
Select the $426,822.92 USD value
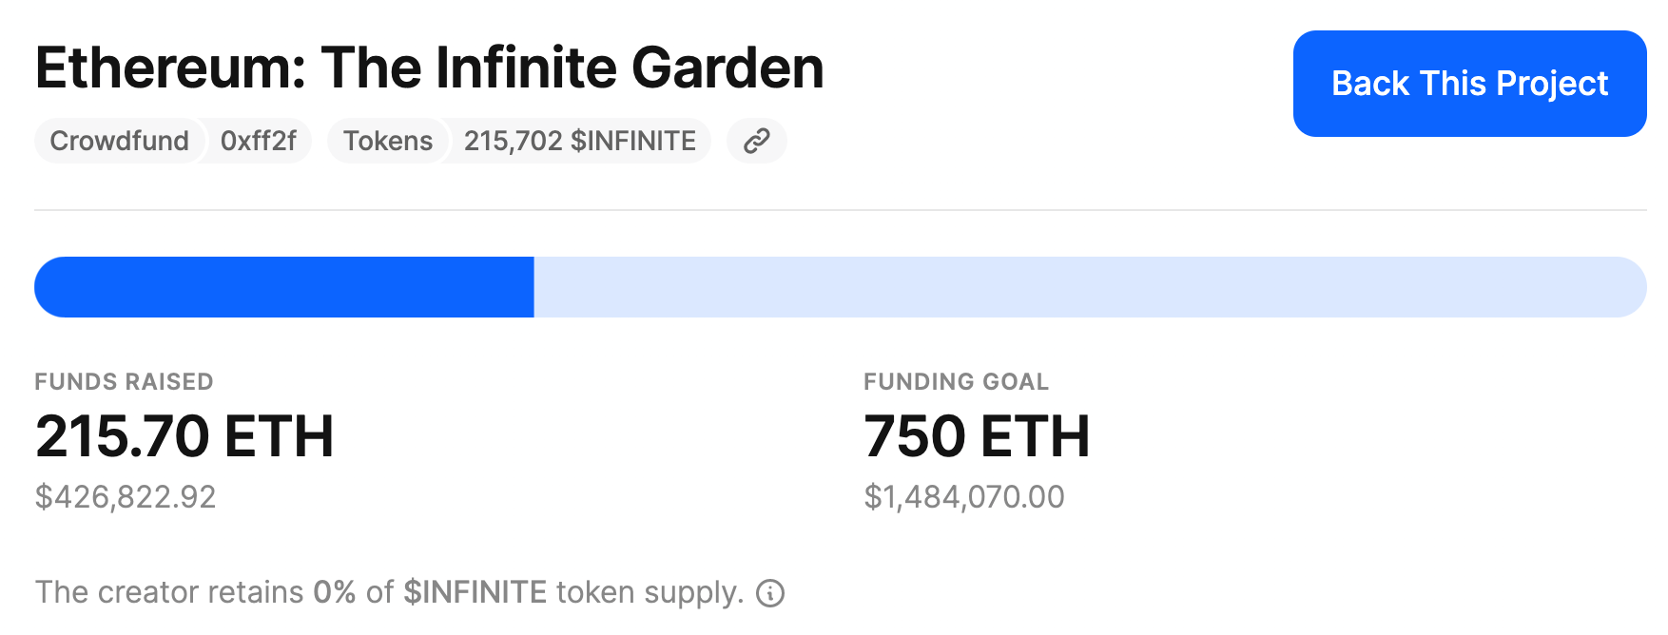[126, 495]
